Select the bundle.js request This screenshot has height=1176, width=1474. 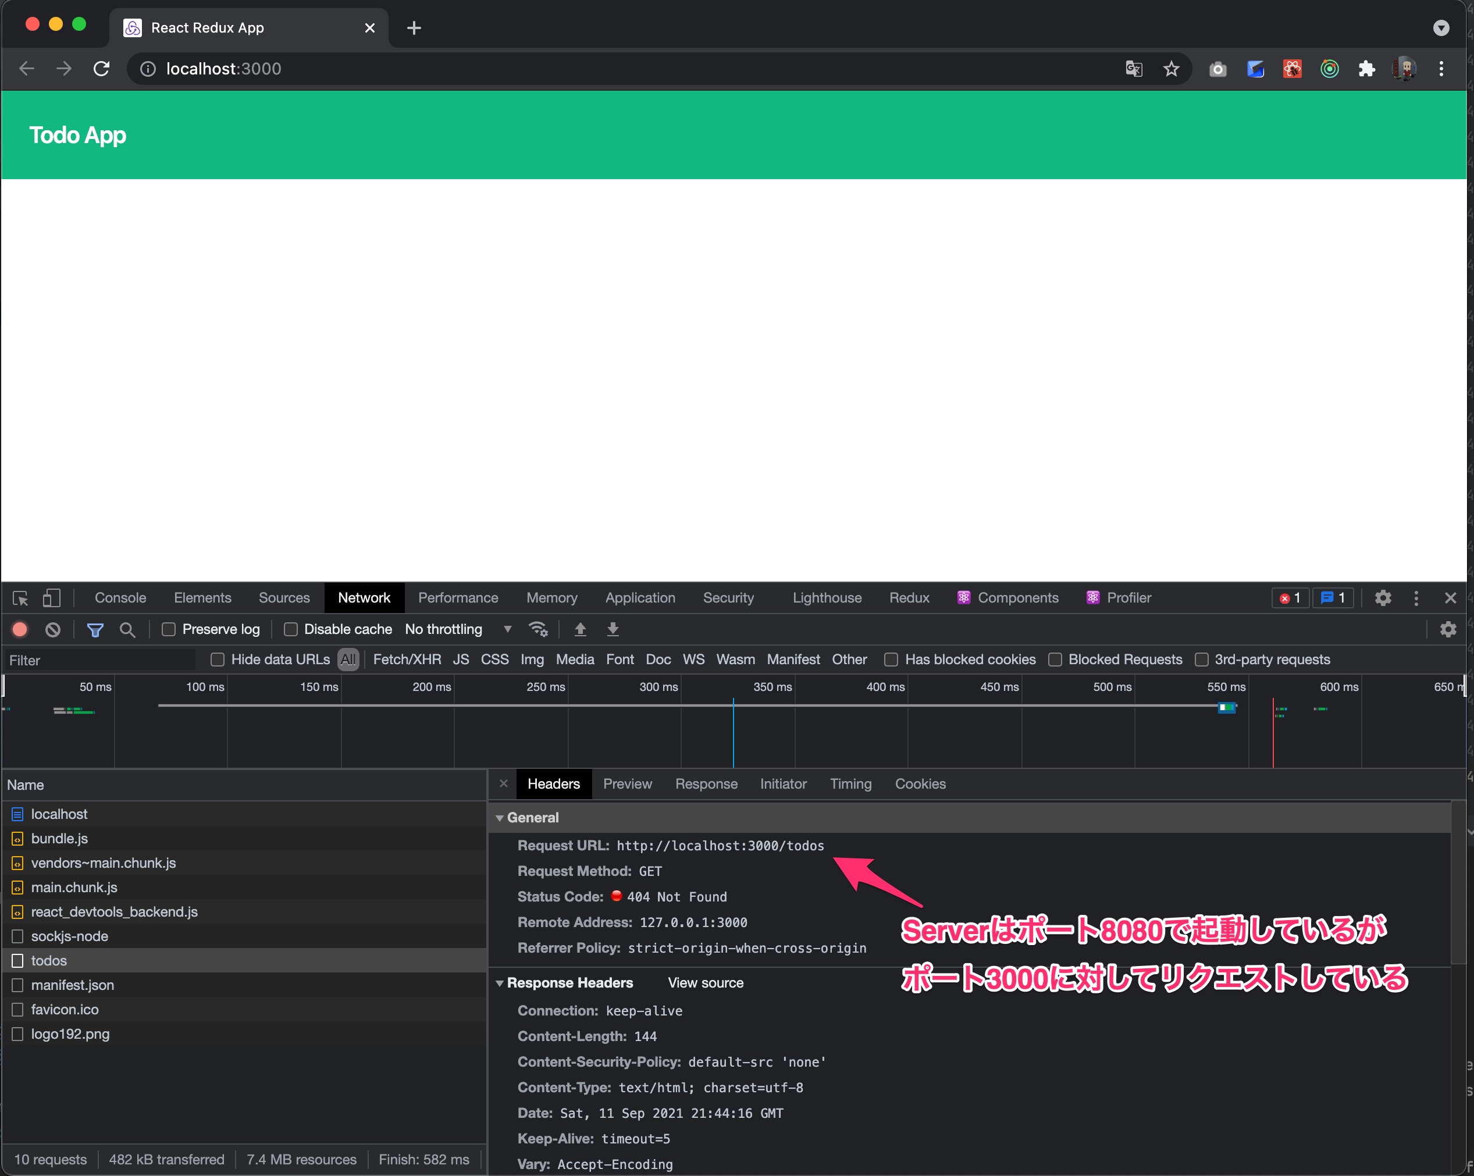click(245, 838)
